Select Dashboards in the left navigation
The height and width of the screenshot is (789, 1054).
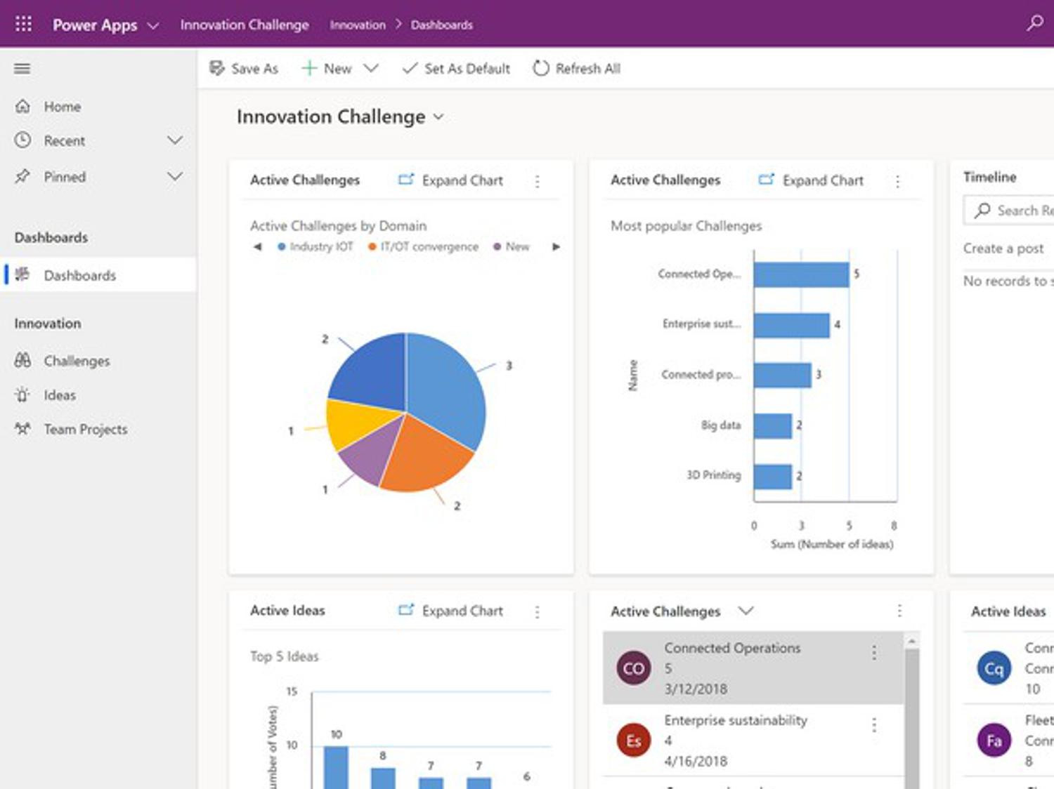click(79, 275)
